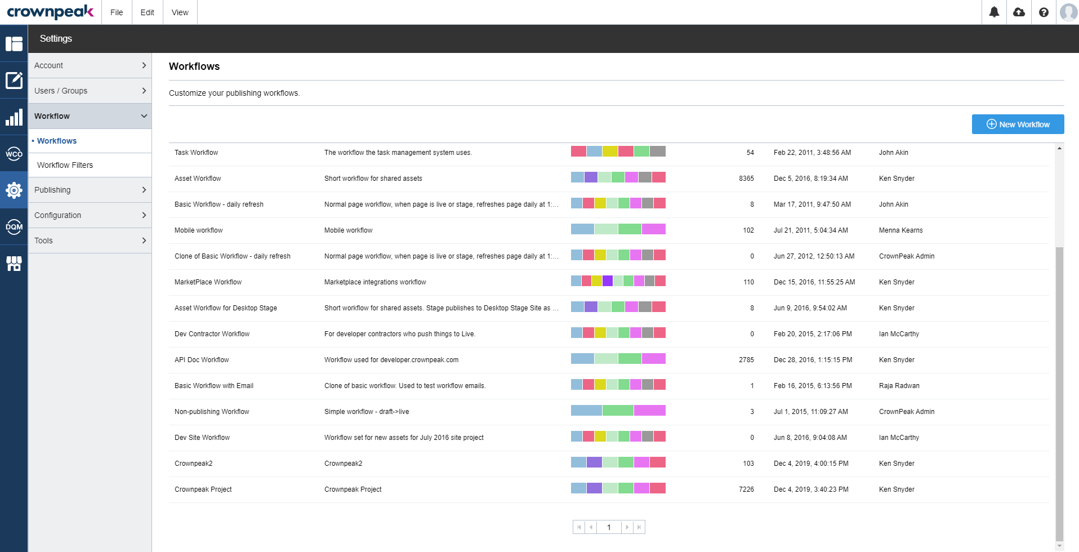Open Basic Workflow with Email

[214, 386]
